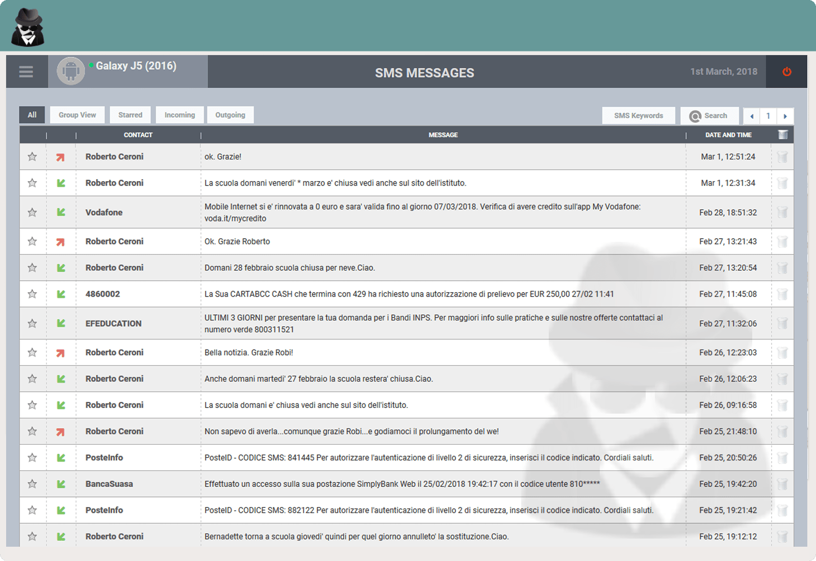Open the hamburger menu
Image resolution: width=816 pixels, height=561 pixels.
click(x=26, y=72)
